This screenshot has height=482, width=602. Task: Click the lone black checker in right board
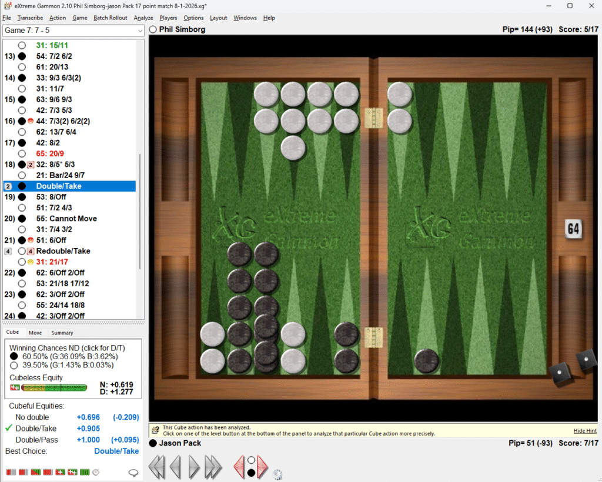click(x=426, y=361)
